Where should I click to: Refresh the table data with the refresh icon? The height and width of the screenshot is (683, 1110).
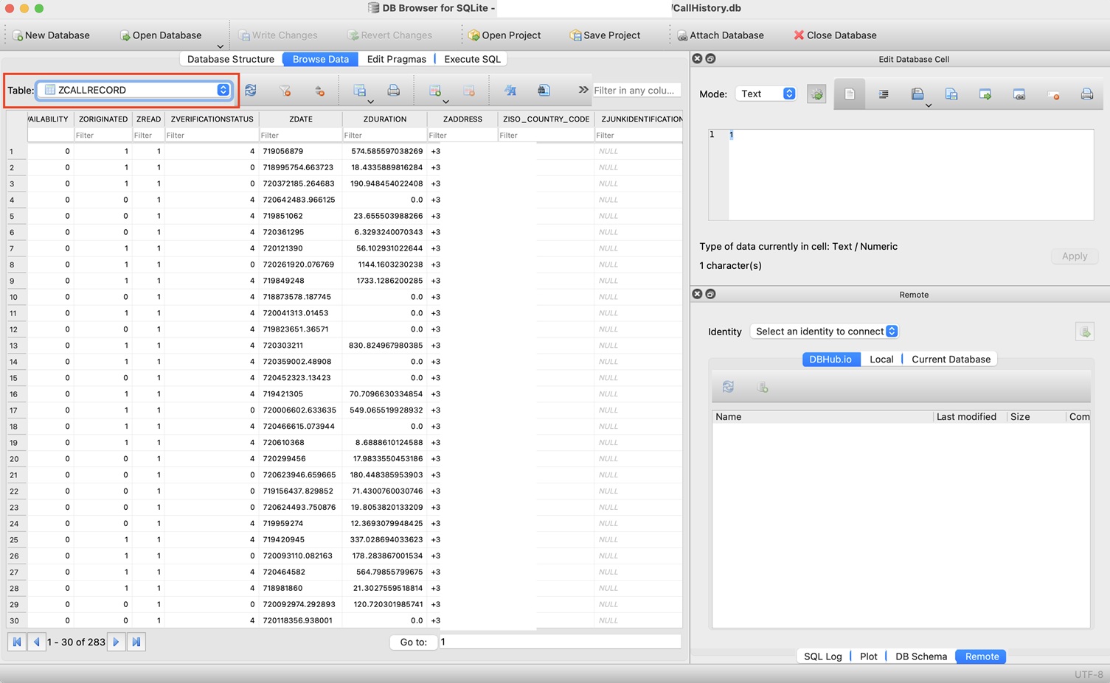tap(251, 90)
